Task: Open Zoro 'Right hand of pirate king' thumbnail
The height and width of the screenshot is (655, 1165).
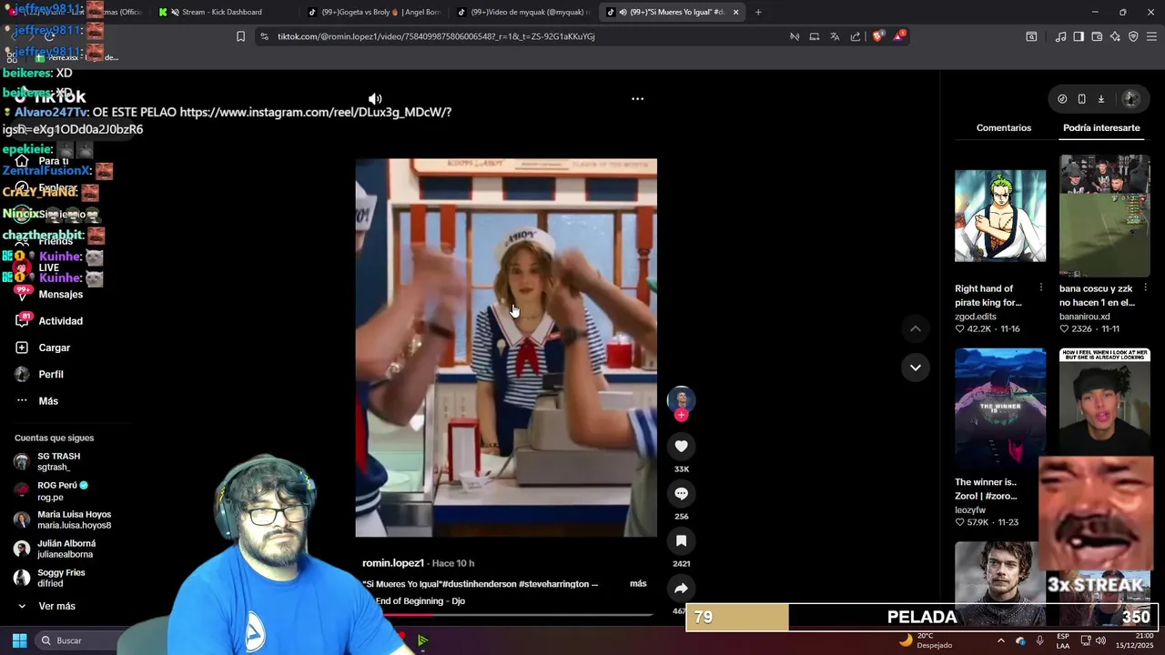Action: pos(1000,216)
